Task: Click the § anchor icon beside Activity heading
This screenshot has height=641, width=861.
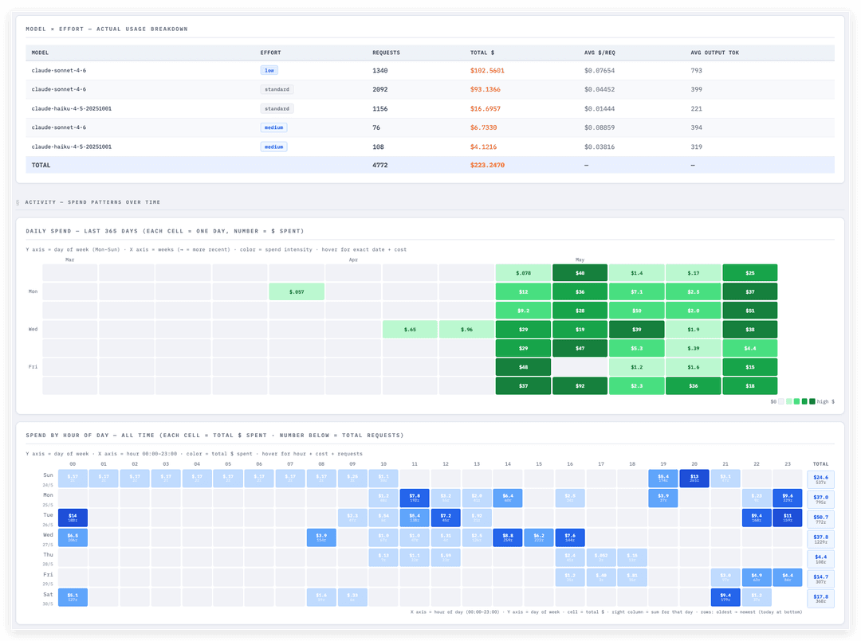Action: pyautogui.click(x=18, y=202)
